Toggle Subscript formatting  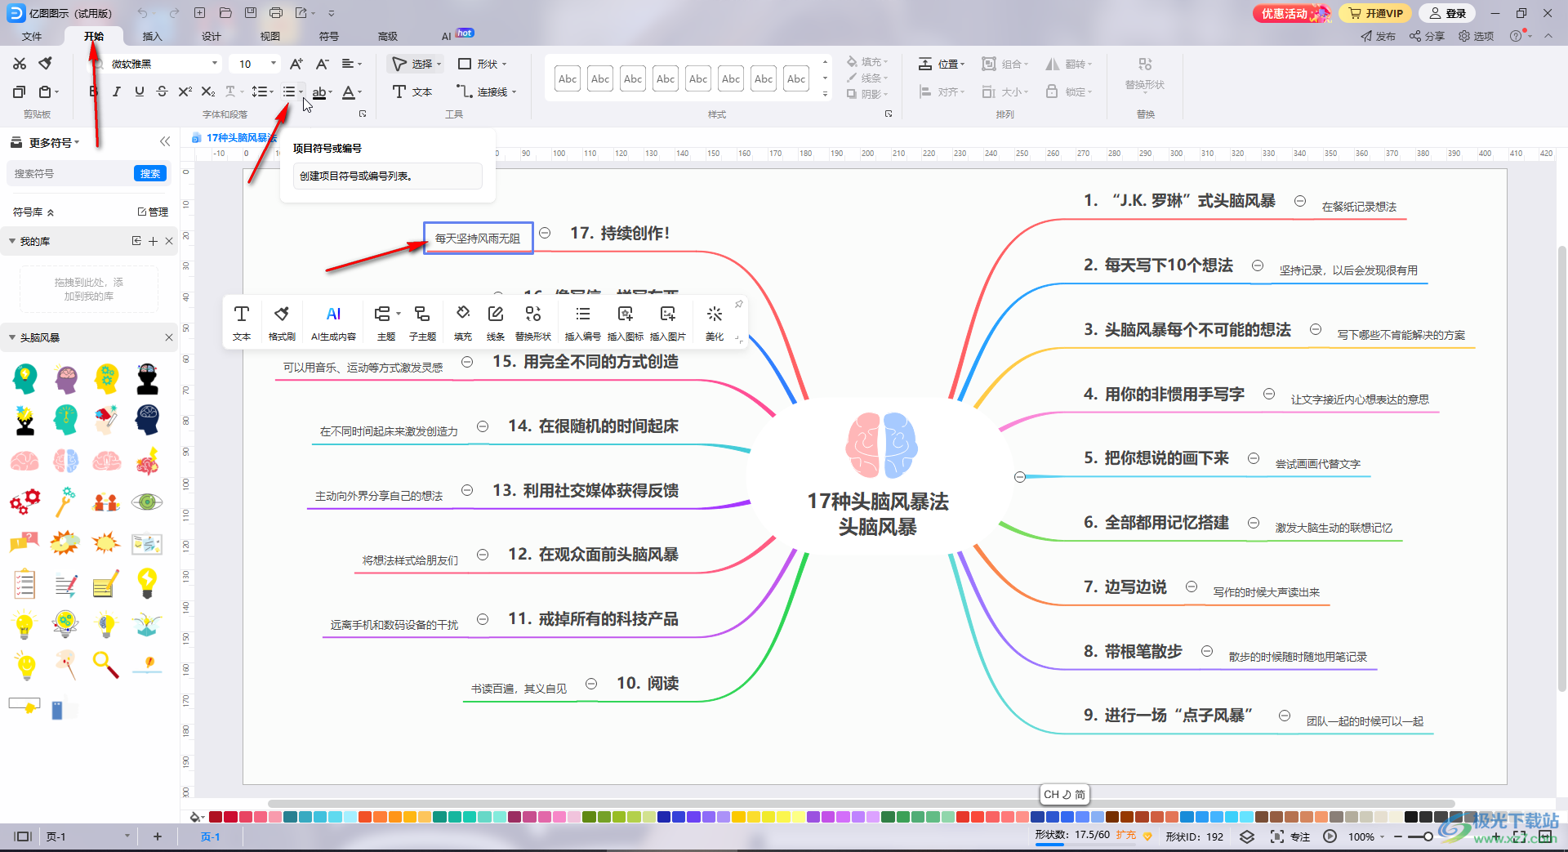[208, 91]
